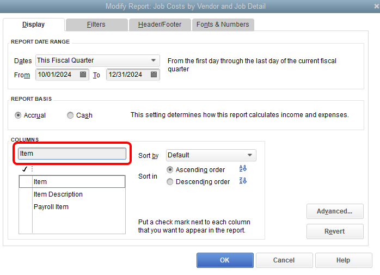Open the Fonts & Numbers tab
Viewport: 380px width, 275px height.
tap(223, 25)
